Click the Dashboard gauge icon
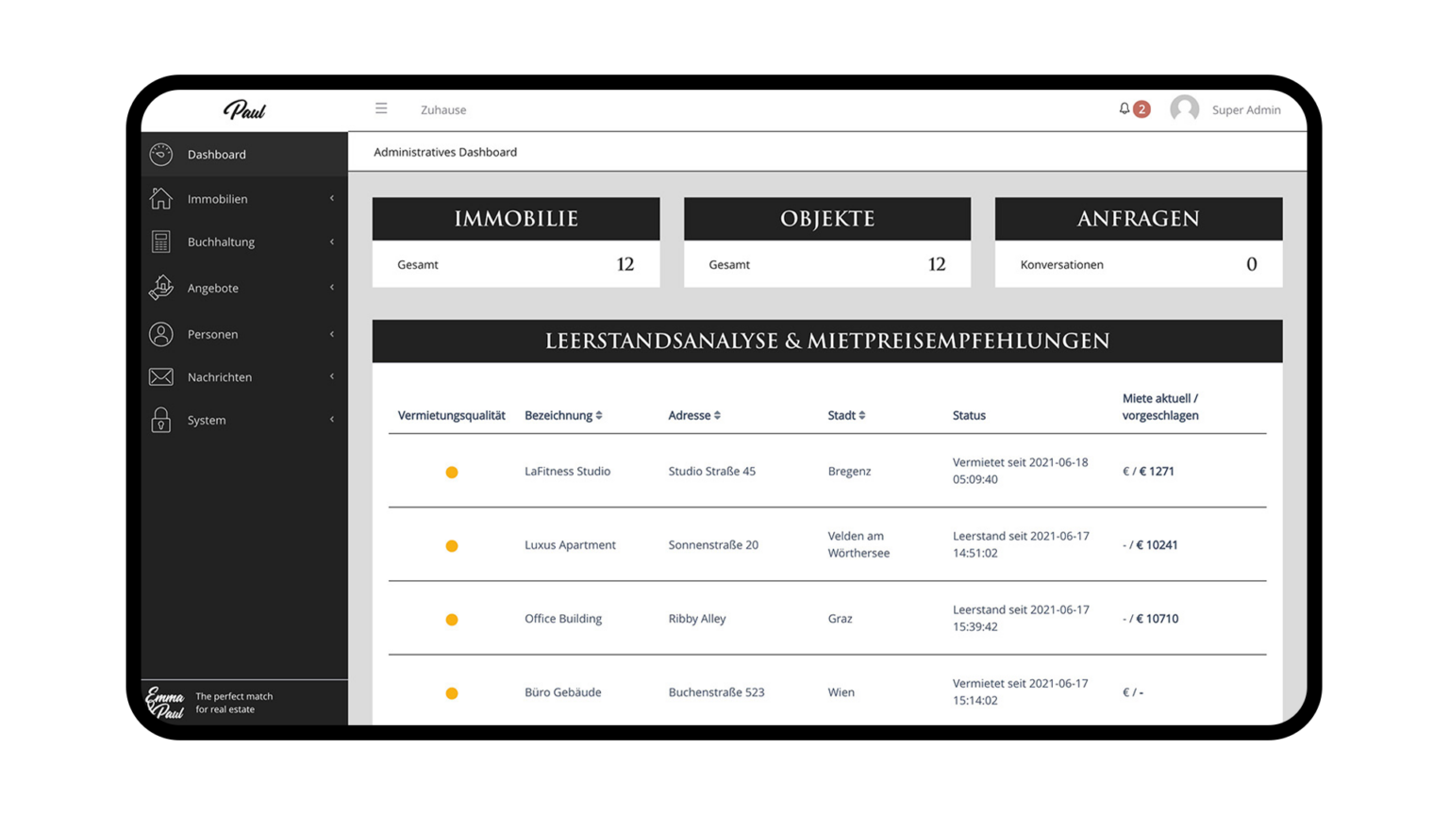Viewport: 1449px width, 815px height. click(x=161, y=154)
